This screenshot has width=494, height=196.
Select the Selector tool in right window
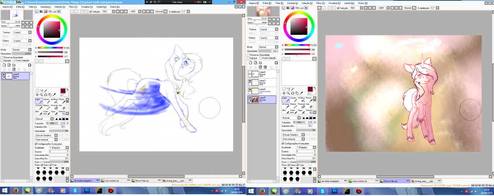309,112
